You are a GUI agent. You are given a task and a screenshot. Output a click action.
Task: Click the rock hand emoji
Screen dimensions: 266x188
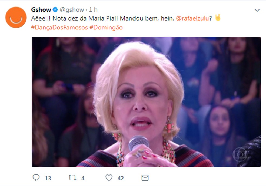tap(218, 18)
